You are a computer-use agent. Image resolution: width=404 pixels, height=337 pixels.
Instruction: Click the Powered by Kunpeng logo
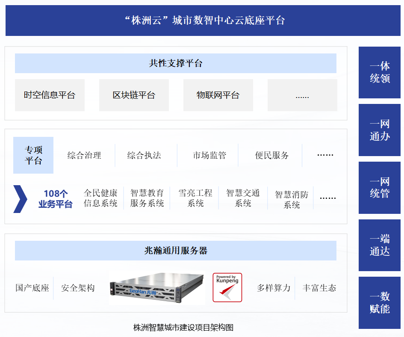coord(227,287)
